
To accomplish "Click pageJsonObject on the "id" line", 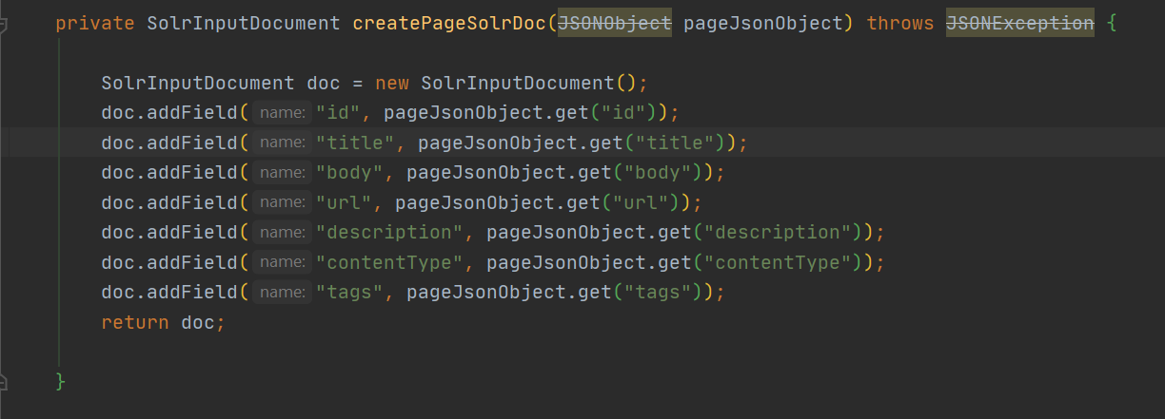I will click(464, 113).
